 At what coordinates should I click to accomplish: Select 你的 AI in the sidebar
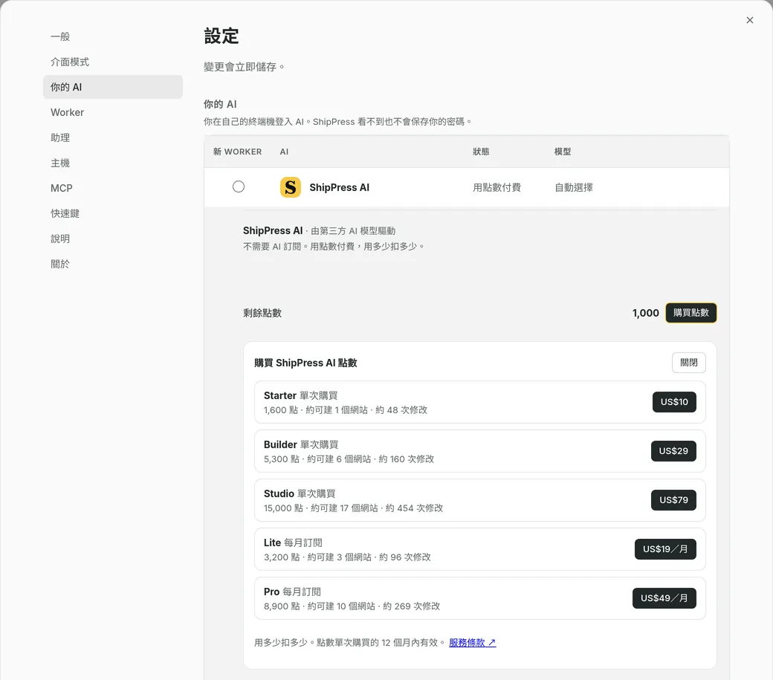coord(112,87)
